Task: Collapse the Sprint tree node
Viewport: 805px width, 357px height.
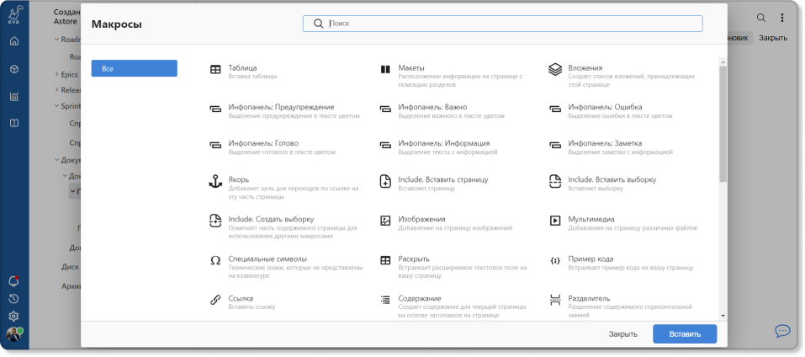Action: [57, 106]
